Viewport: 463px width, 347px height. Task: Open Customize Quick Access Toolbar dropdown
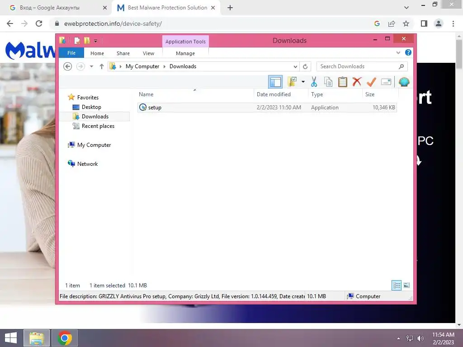pyautogui.click(x=96, y=41)
